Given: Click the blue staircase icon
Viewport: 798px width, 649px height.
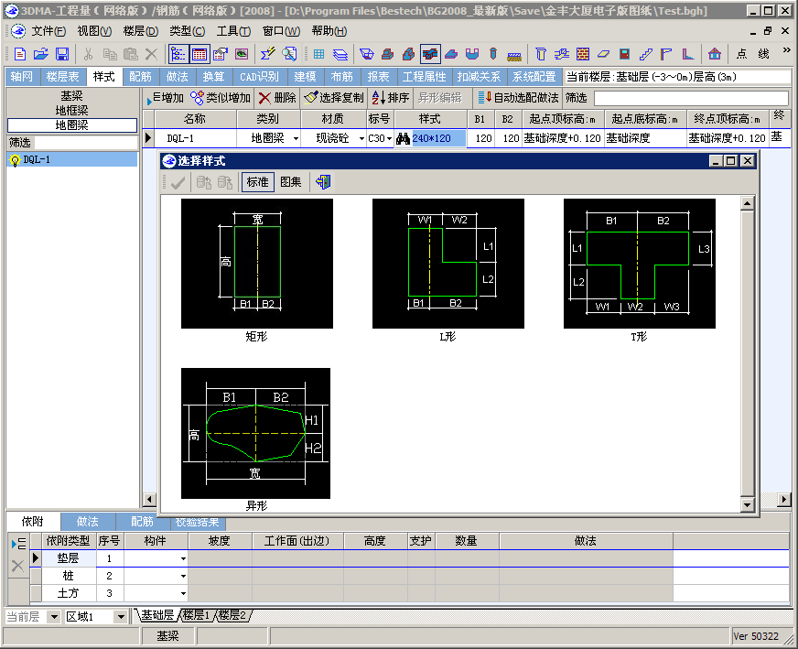Looking at the screenshot, I should point(646,54).
